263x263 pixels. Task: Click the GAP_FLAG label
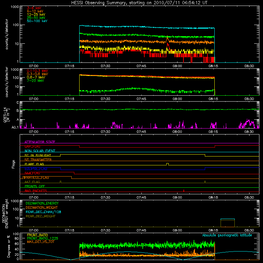click(32, 146)
